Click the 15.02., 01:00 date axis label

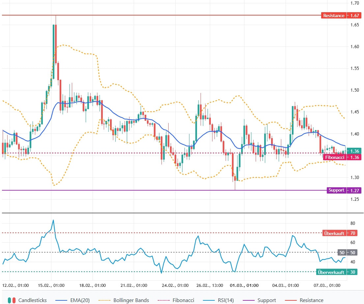point(51,286)
